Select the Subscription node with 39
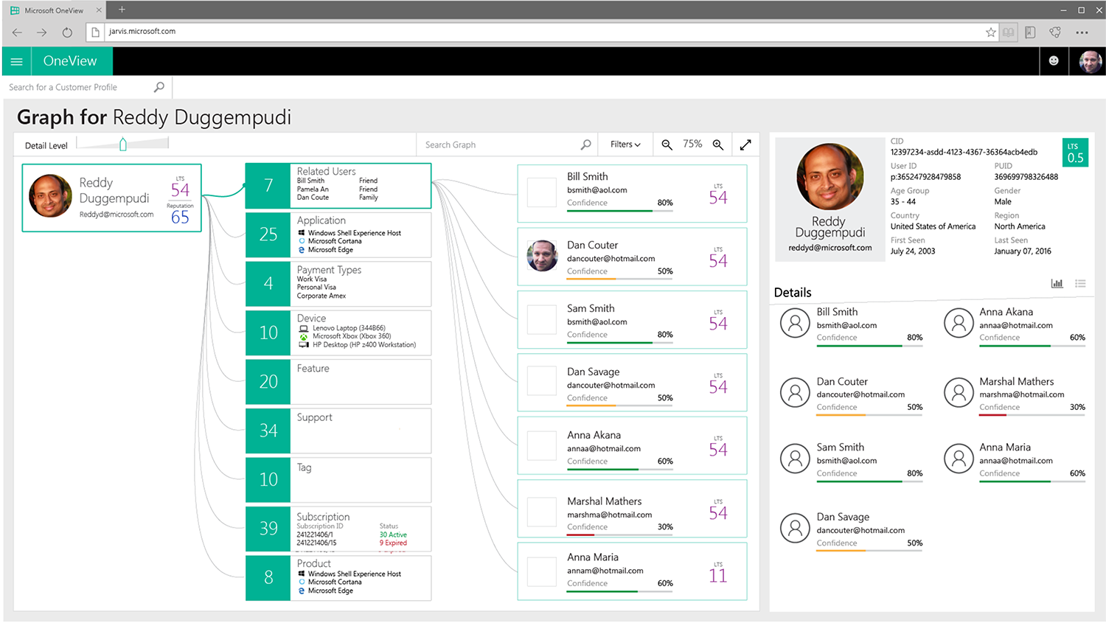The height and width of the screenshot is (623, 1106). [338, 529]
